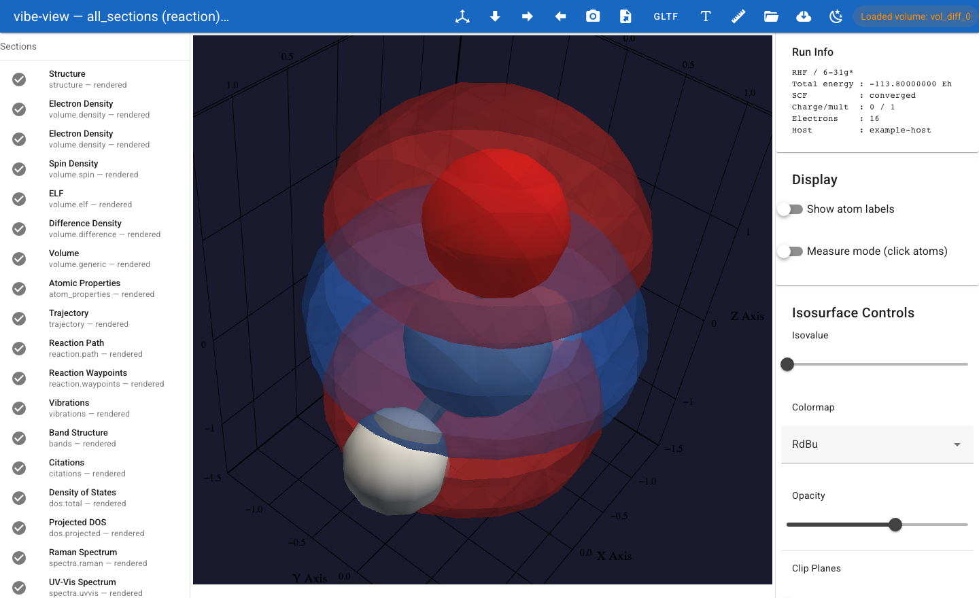Select the Vibrations section
The image size is (979, 598).
coord(95,408)
